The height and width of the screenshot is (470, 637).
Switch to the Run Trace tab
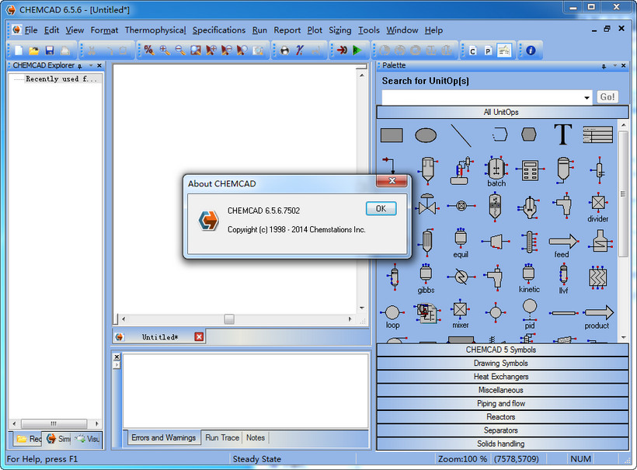click(x=222, y=438)
